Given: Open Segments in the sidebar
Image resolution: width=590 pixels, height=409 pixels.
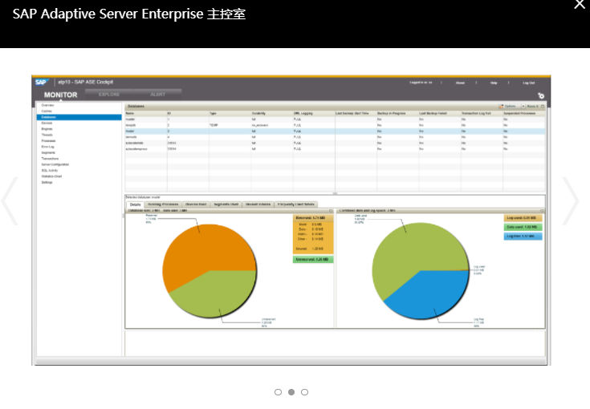Looking at the screenshot, I should coord(48,152).
